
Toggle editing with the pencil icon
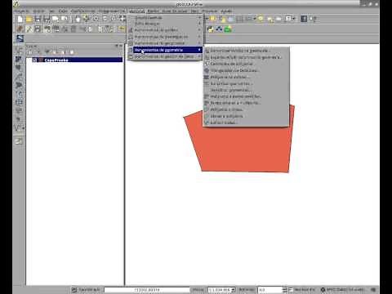coord(29,29)
